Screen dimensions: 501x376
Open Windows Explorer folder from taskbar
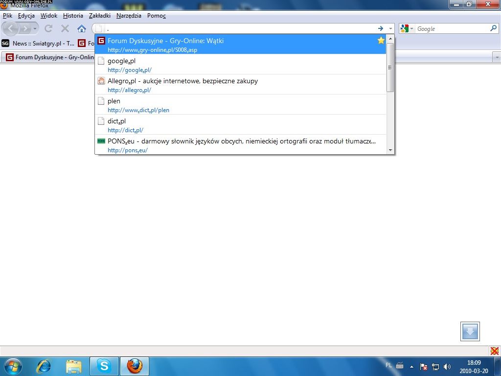point(74,366)
